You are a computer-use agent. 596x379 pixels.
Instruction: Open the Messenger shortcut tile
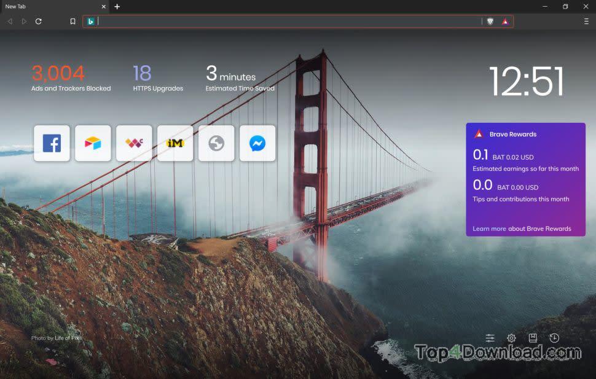257,143
